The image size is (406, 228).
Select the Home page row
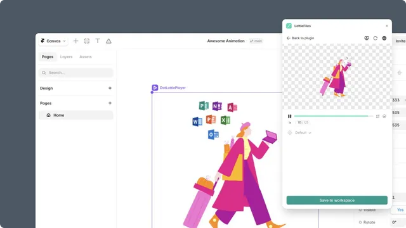click(x=76, y=115)
